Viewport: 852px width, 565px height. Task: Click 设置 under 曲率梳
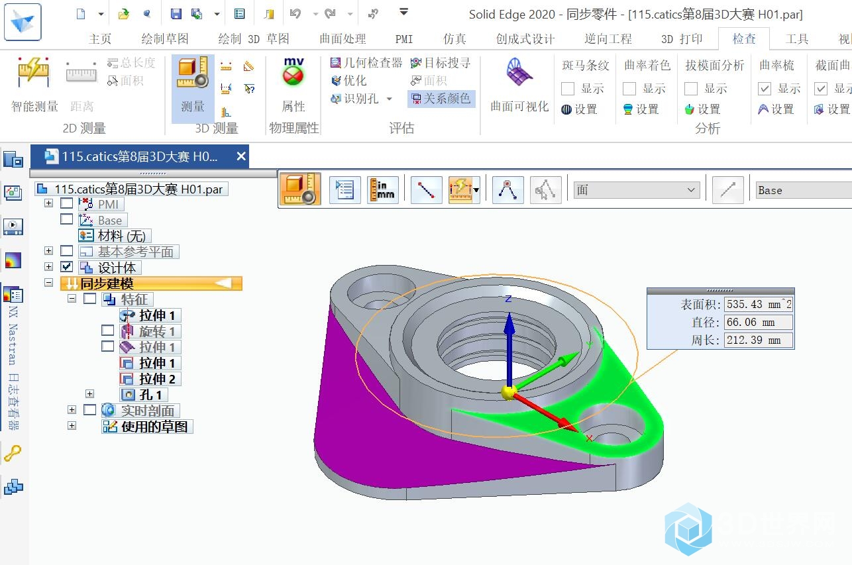coord(776,109)
